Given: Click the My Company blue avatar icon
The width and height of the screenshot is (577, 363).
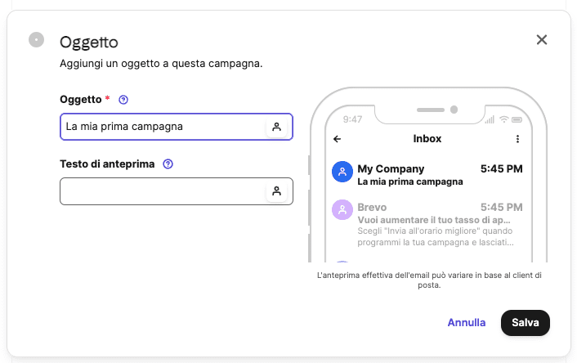Looking at the screenshot, I should click(342, 172).
